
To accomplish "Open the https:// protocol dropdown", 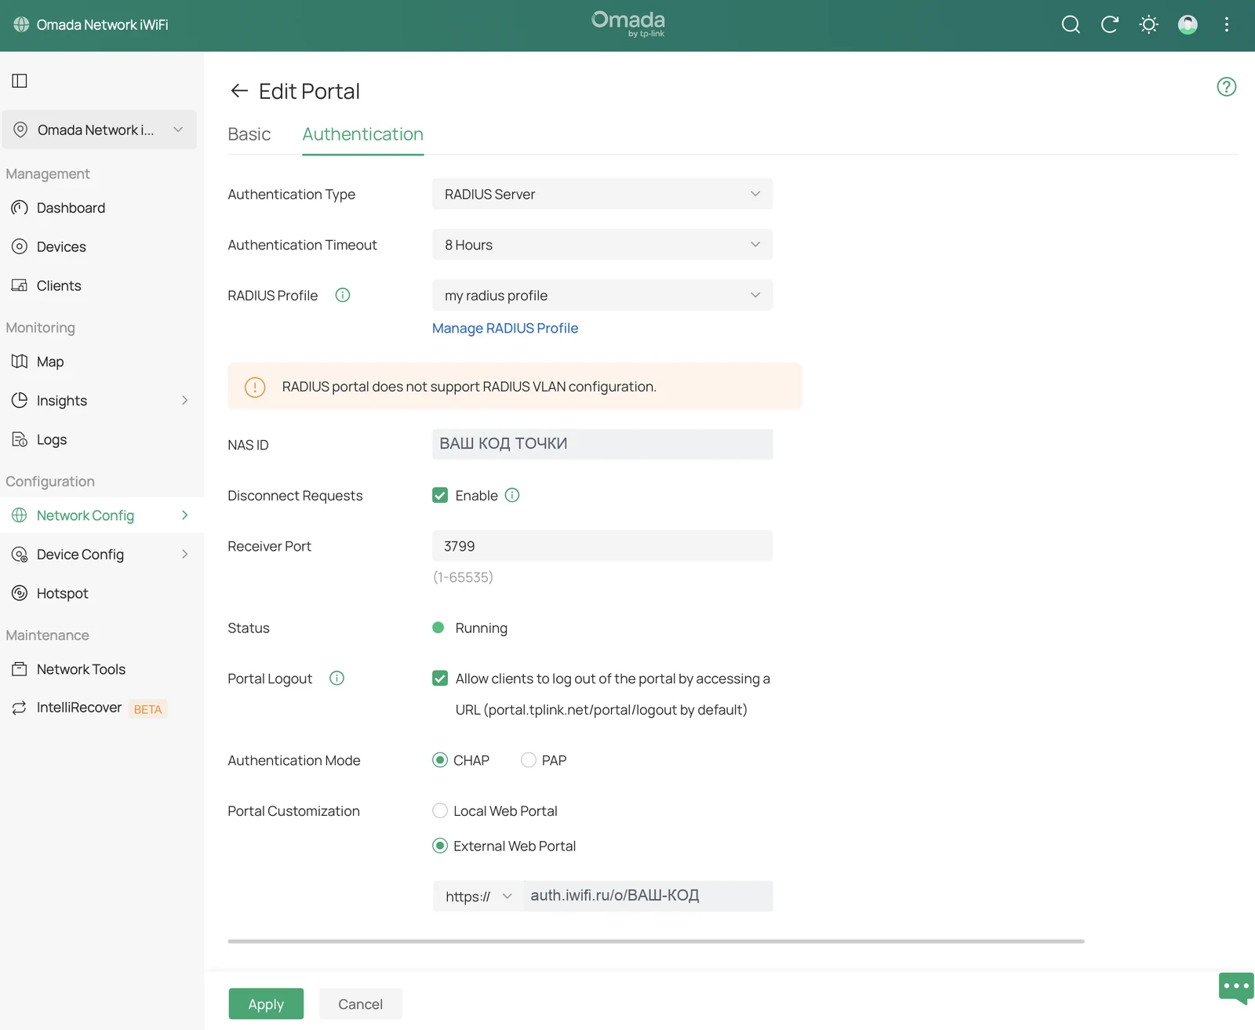I will [x=478, y=896].
